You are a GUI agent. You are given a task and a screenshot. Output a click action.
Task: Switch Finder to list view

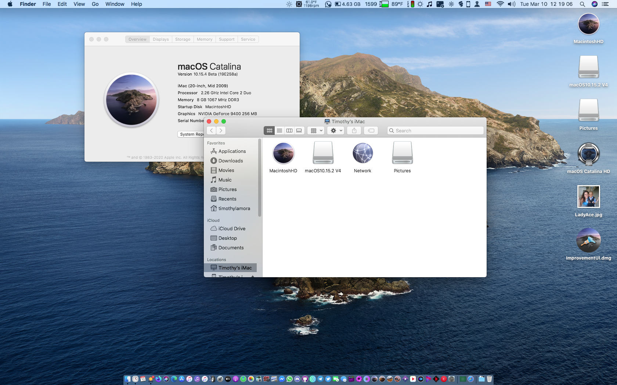[x=279, y=131]
